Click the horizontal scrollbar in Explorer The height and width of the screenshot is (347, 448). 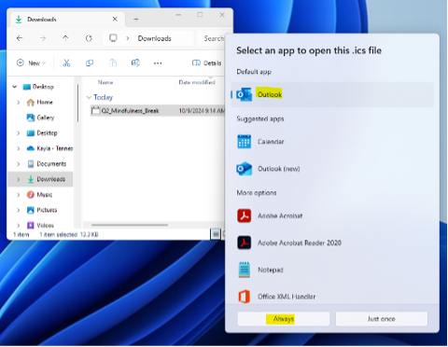click(x=130, y=225)
